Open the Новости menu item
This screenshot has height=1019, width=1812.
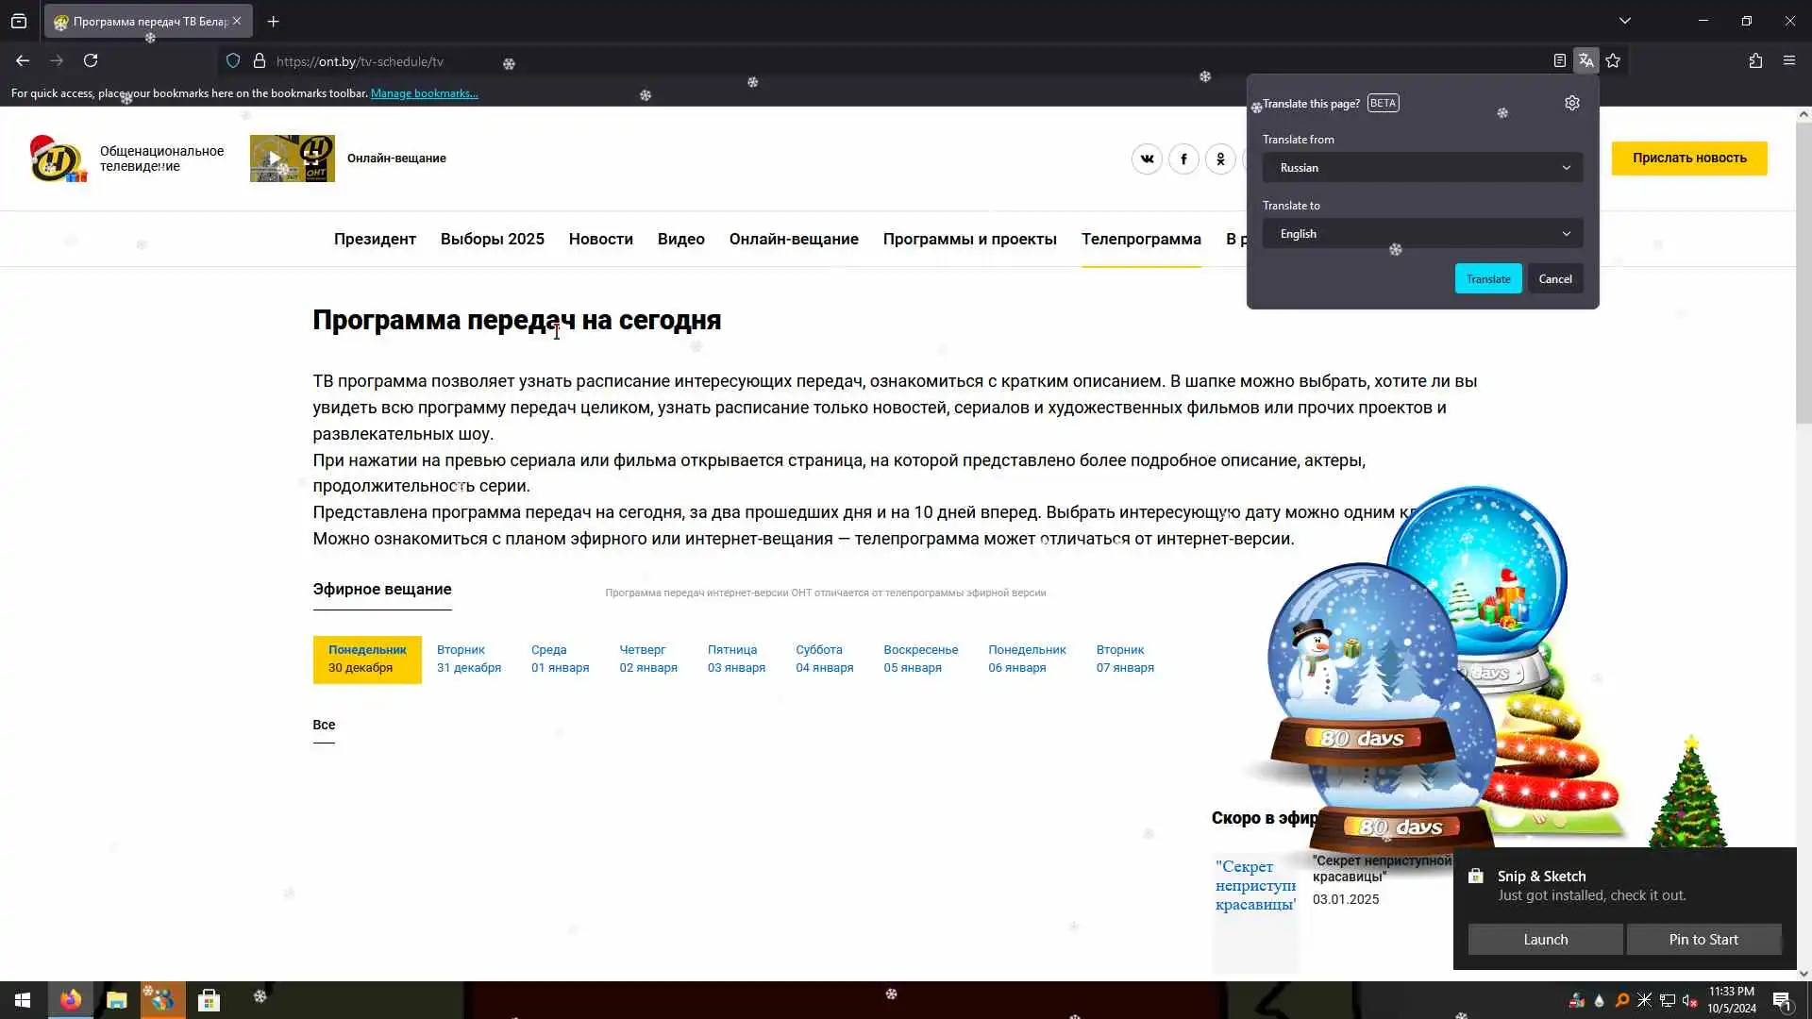coord(600,240)
